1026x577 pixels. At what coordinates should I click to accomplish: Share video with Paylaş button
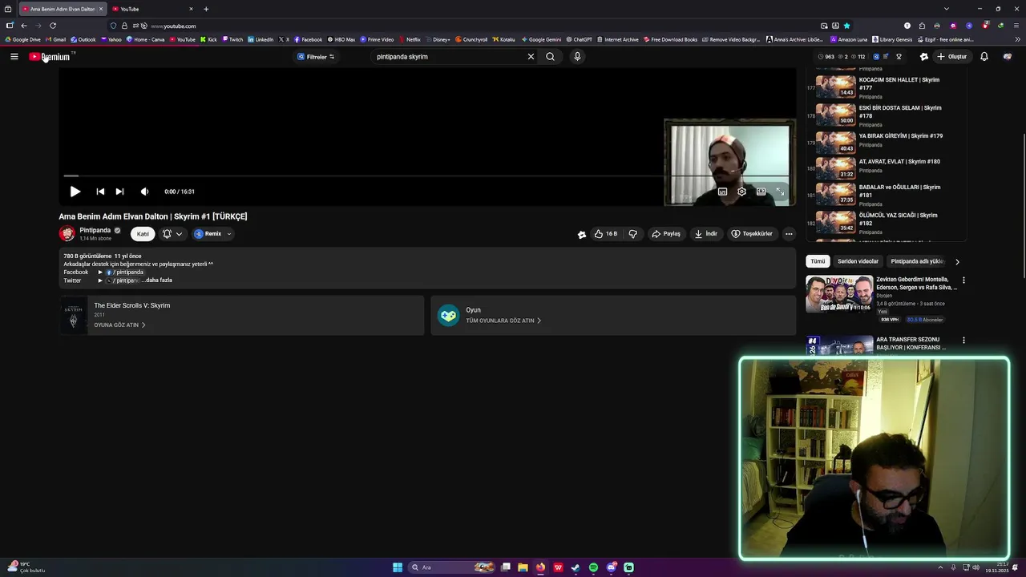tap(666, 234)
